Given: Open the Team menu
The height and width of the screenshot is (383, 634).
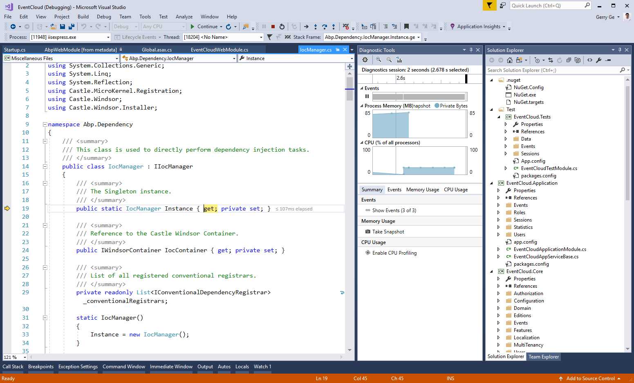Looking at the screenshot, I should pyautogui.click(x=125, y=17).
